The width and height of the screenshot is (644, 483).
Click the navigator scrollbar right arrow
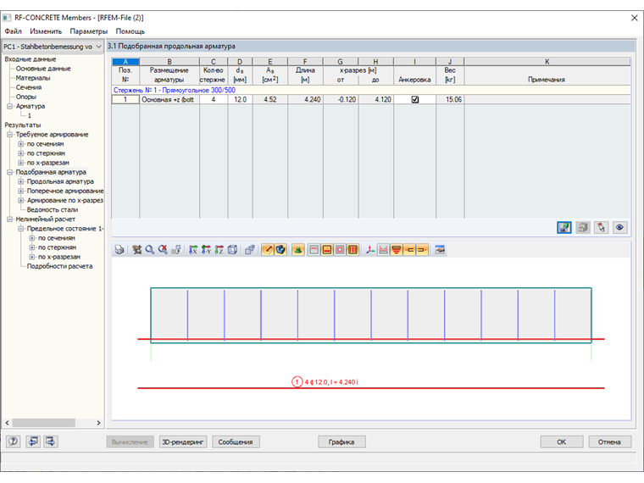click(x=98, y=423)
